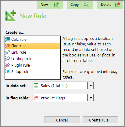Click the Calc rule calculator icon
125x127 pixels.
(x=8, y=39)
